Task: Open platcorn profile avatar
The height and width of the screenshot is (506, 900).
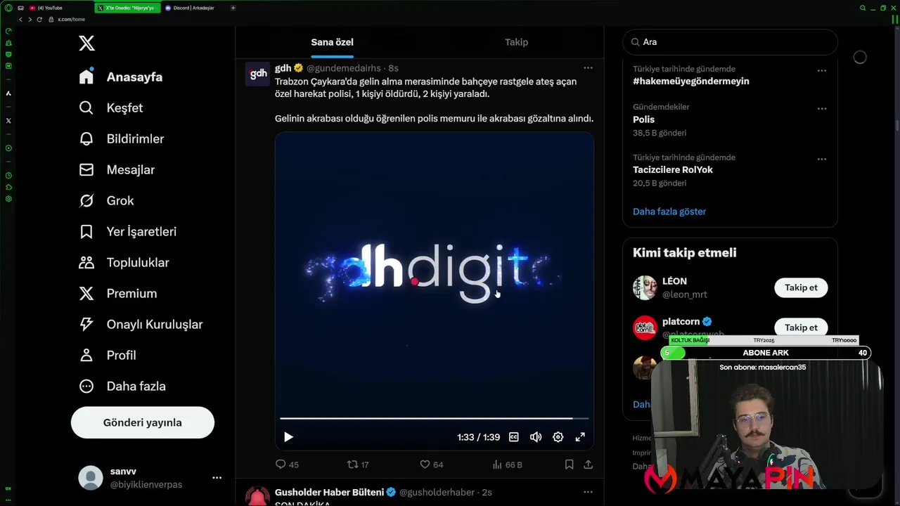Action: pyautogui.click(x=645, y=327)
